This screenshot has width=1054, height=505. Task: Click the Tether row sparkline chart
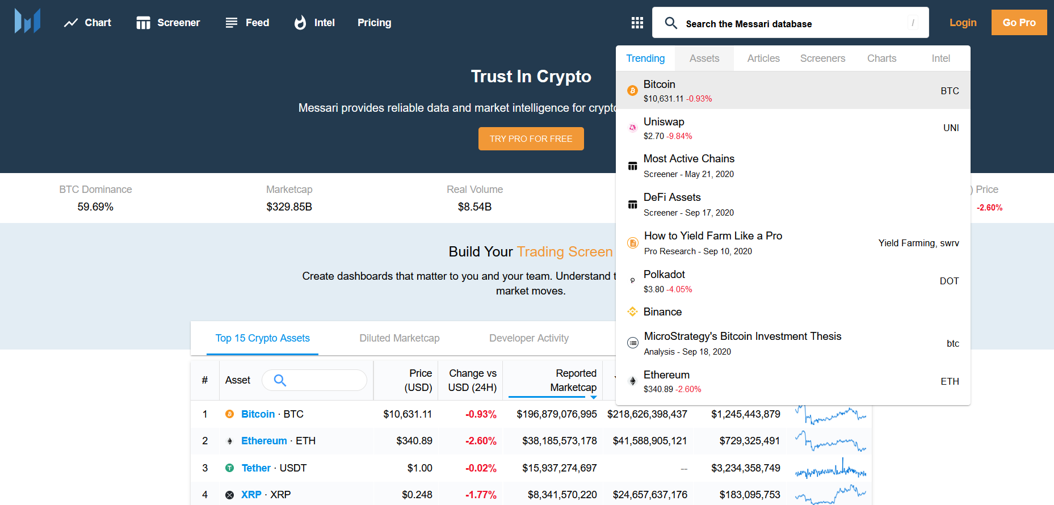point(830,469)
